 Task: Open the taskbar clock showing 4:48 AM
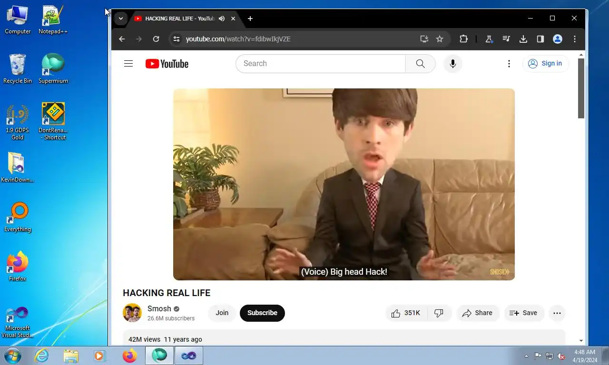click(585, 356)
